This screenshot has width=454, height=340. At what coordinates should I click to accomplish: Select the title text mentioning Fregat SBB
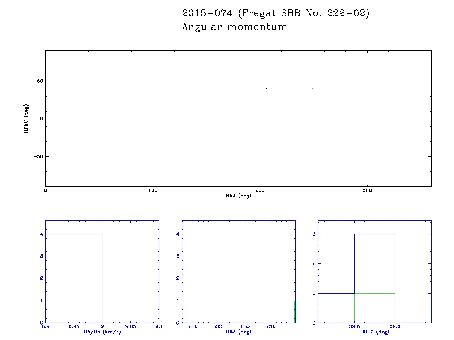click(x=275, y=14)
